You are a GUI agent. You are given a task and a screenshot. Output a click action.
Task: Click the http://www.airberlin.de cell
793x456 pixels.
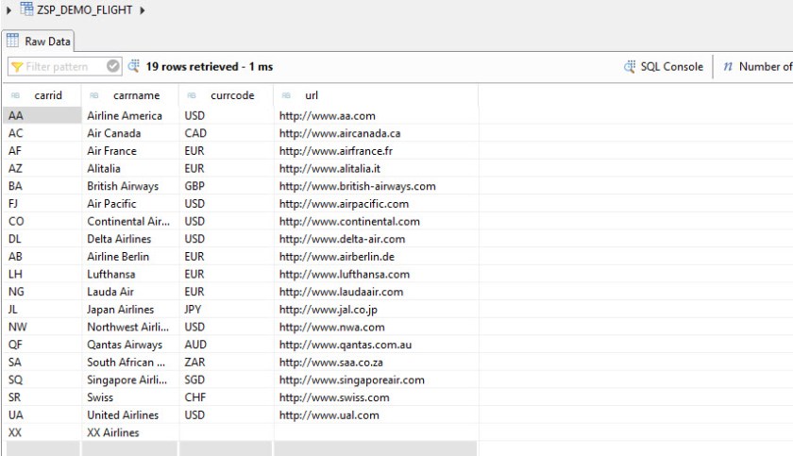376,256
